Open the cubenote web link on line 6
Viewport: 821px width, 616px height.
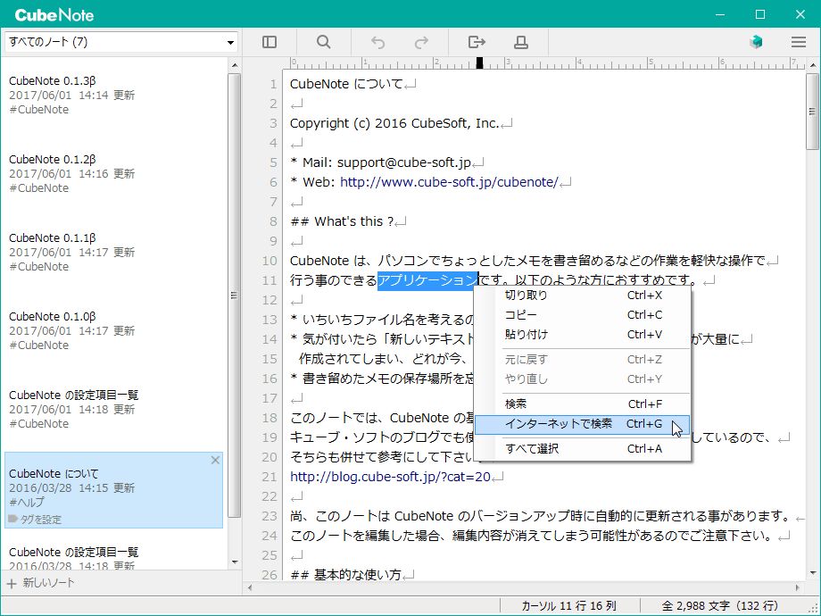pos(449,182)
